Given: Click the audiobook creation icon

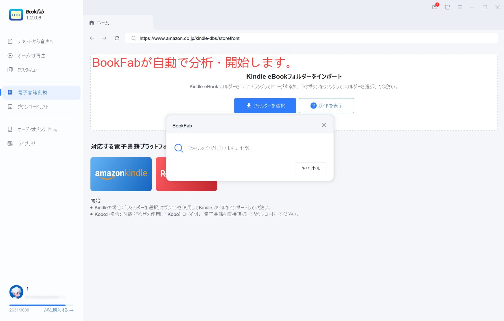Looking at the screenshot, I should (x=10, y=129).
